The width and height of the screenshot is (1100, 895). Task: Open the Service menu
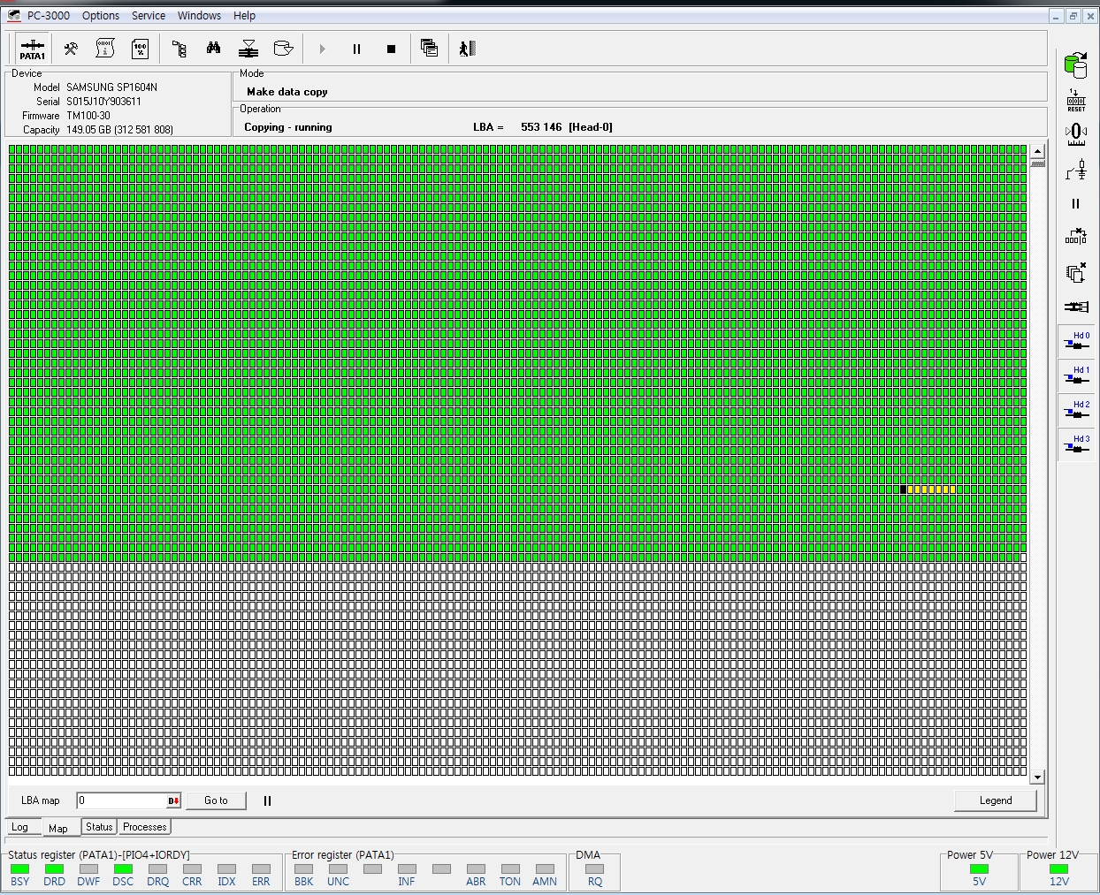(x=149, y=16)
